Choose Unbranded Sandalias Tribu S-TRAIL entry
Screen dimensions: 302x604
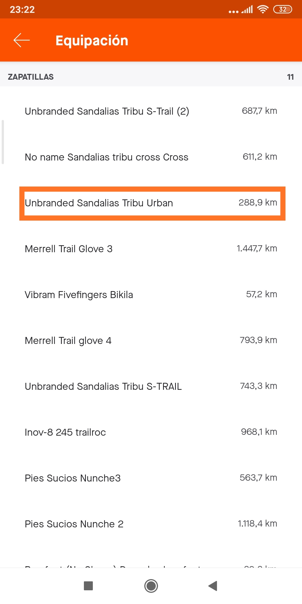pyautogui.click(x=151, y=386)
